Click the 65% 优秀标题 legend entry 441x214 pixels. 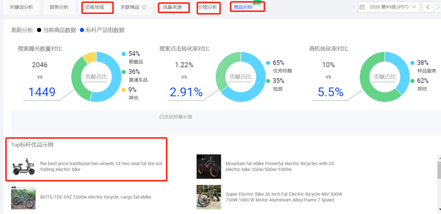[x=279, y=66]
